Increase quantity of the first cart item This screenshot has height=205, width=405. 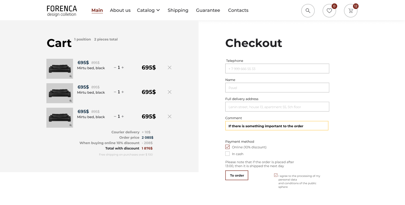coord(123,67)
